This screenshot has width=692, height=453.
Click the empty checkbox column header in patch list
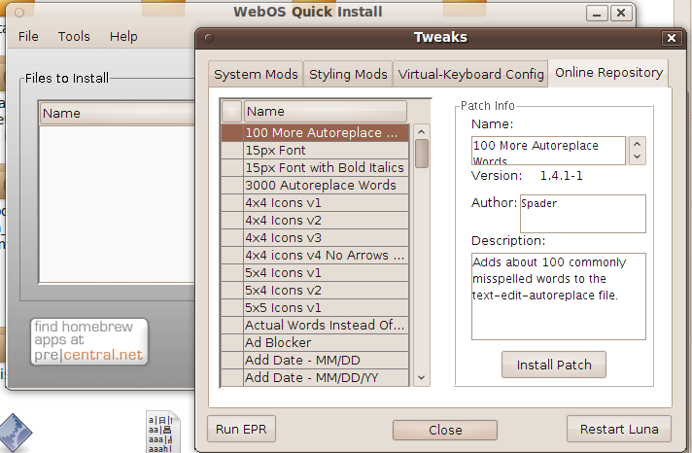tap(231, 111)
